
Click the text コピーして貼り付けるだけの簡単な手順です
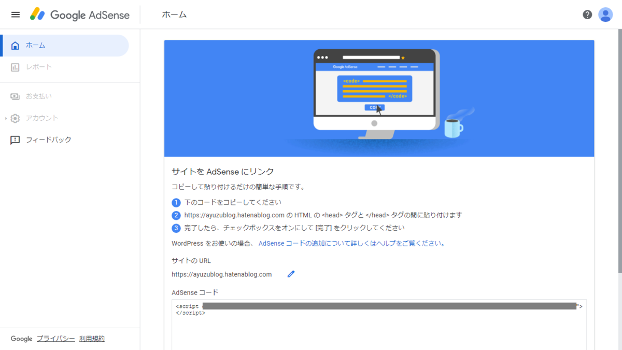[238, 187]
